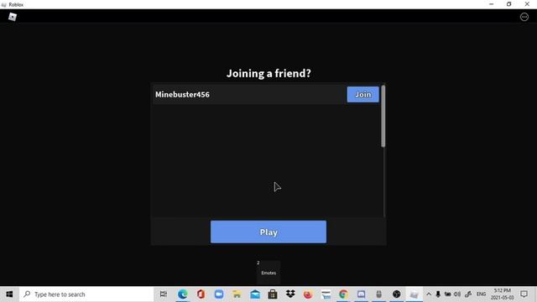Restore down the Roblox window
537x302 pixels.
click(509, 4)
